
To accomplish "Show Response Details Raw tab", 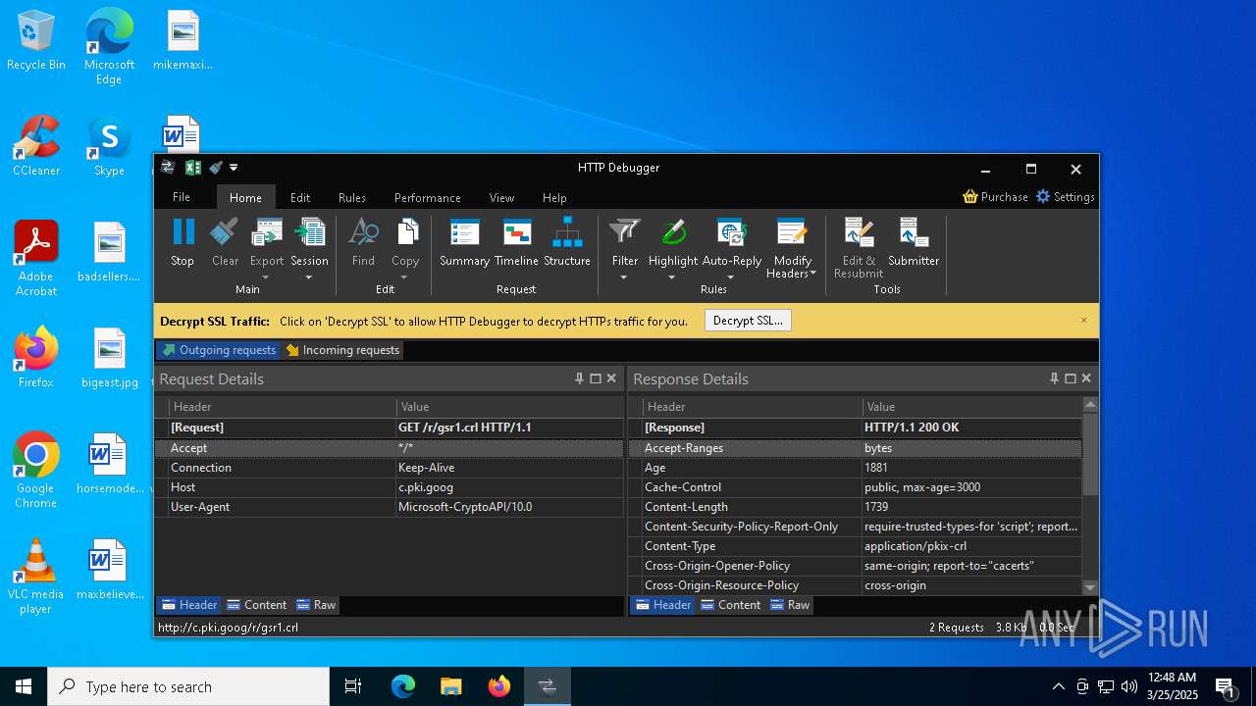I will coord(790,605).
